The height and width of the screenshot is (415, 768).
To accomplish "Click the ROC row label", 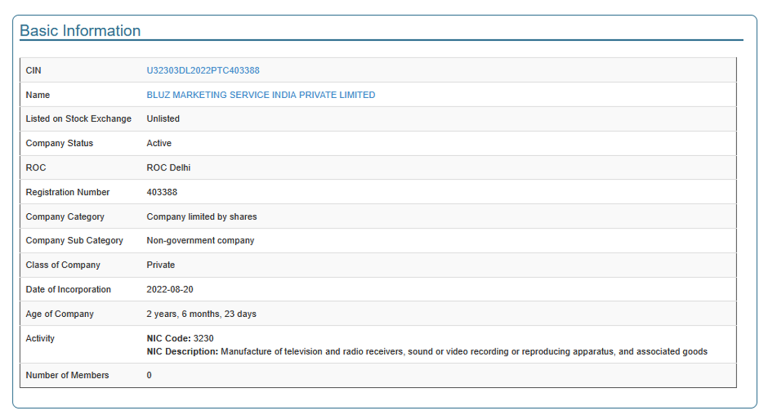I will [36, 168].
